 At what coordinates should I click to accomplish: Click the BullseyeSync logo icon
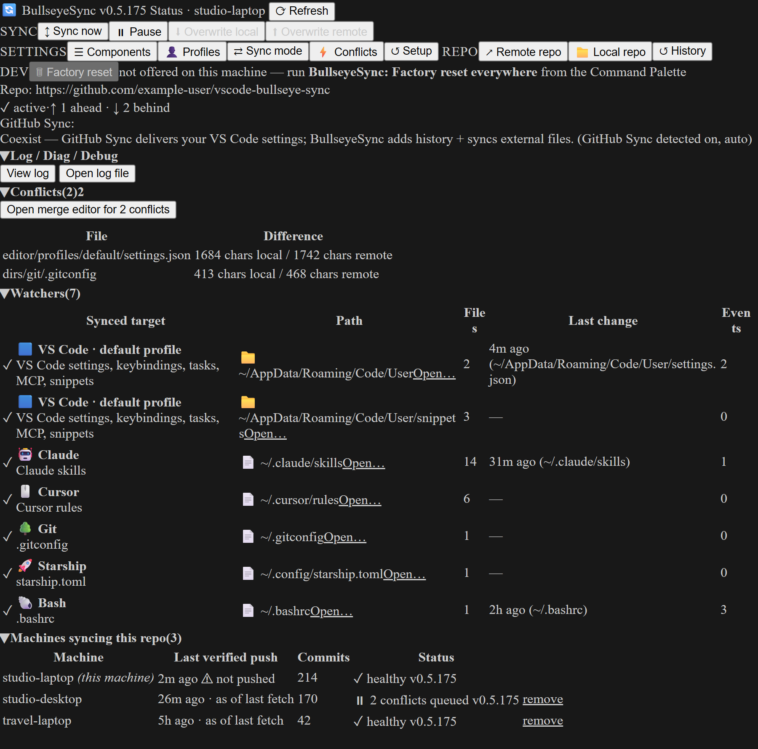point(9,10)
